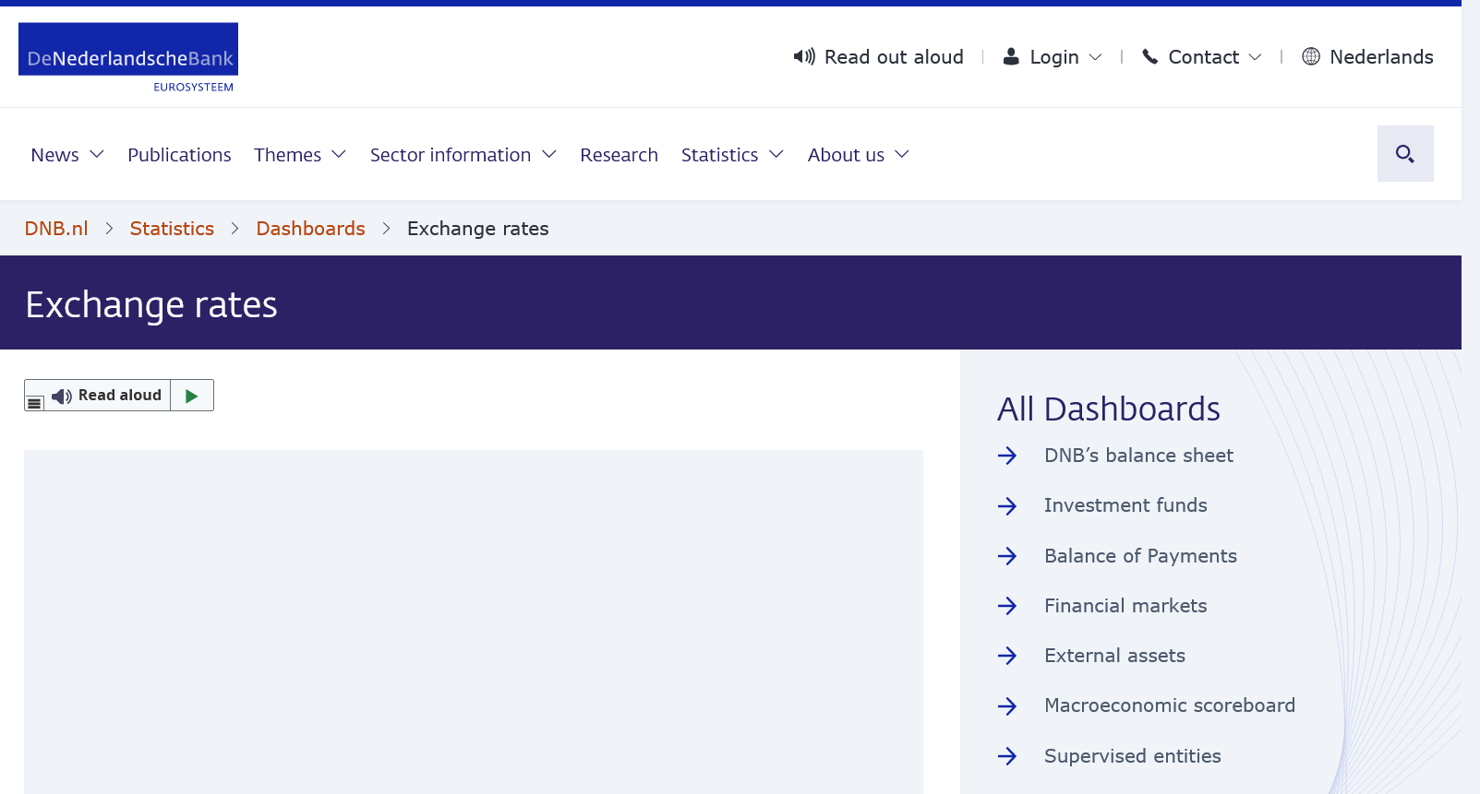The height and width of the screenshot is (794, 1480).
Task: Open the Themes navigation menu
Action: tap(299, 155)
